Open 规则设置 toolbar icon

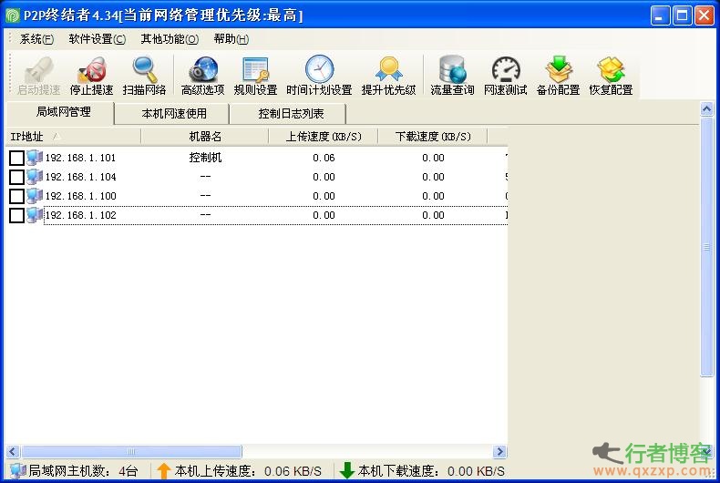[255, 70]
